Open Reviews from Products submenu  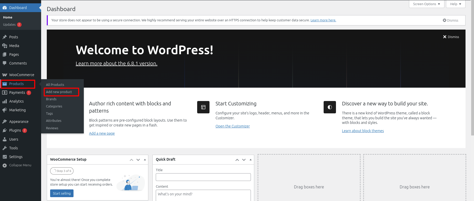tap(52, 128)
